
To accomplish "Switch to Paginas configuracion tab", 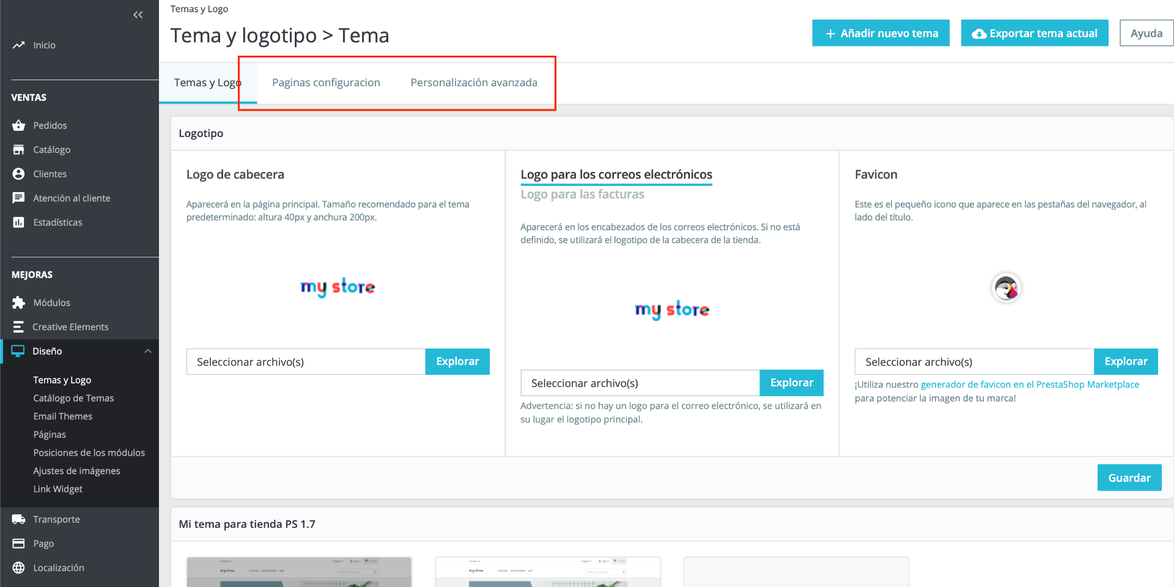I will pos(326,83).
